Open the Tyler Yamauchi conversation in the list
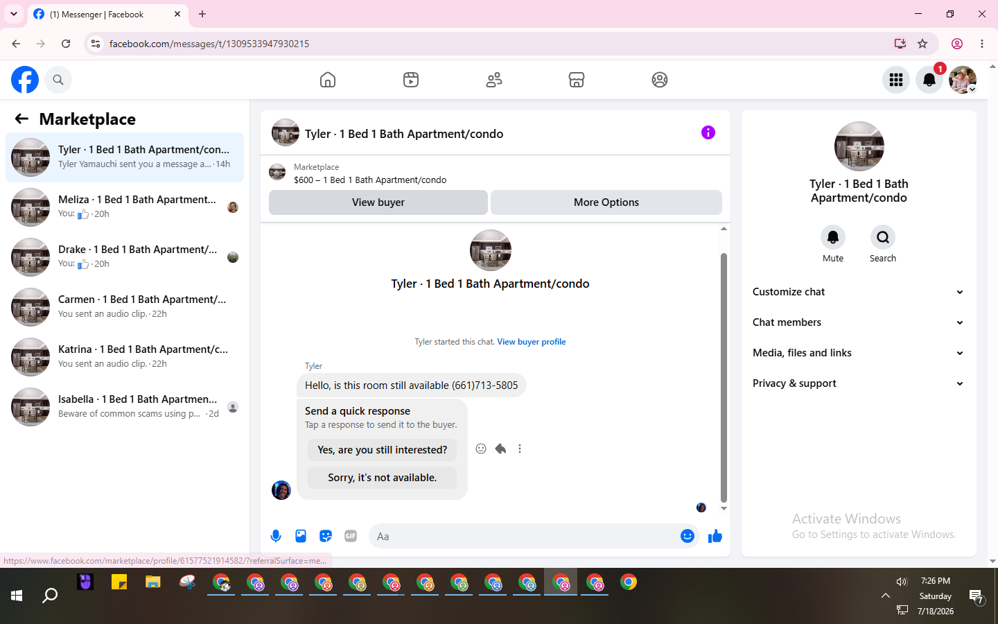This screenshot has width=998, height=624. [125, 157]
